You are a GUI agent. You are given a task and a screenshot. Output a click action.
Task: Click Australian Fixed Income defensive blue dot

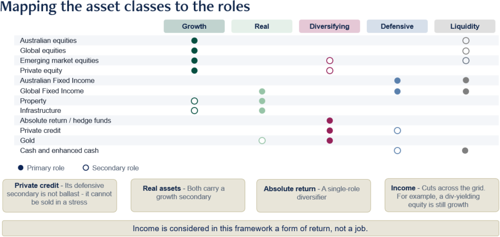pyautogui.click(x=397, y=81)
